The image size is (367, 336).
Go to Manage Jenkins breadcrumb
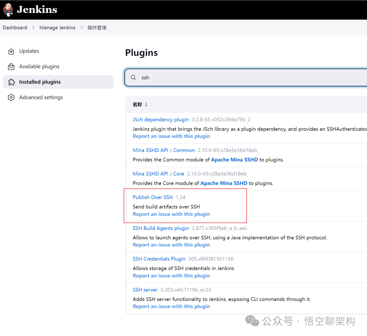[57, 28]
